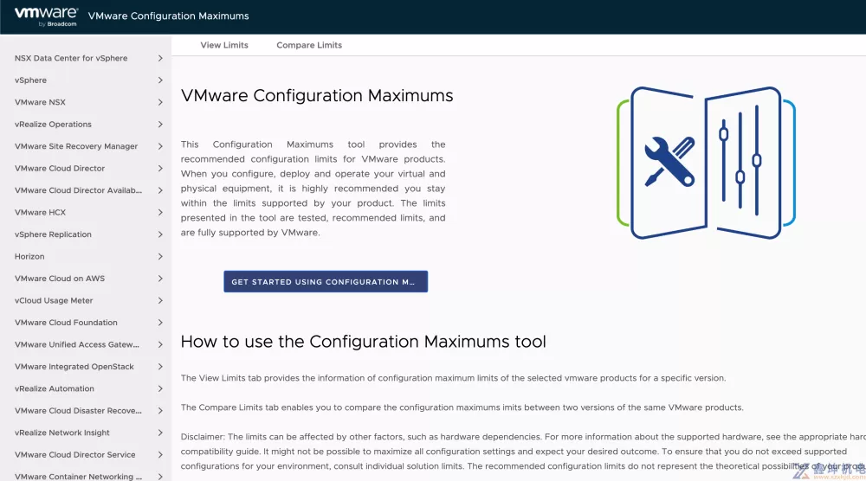Select VMware Cloud Disaster Recove... label
The height and width of the screenshot is (481, 866).
click(78, 411)
